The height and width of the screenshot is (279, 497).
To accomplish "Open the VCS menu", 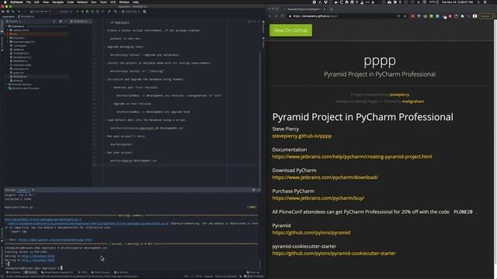I will coord(113,2).
